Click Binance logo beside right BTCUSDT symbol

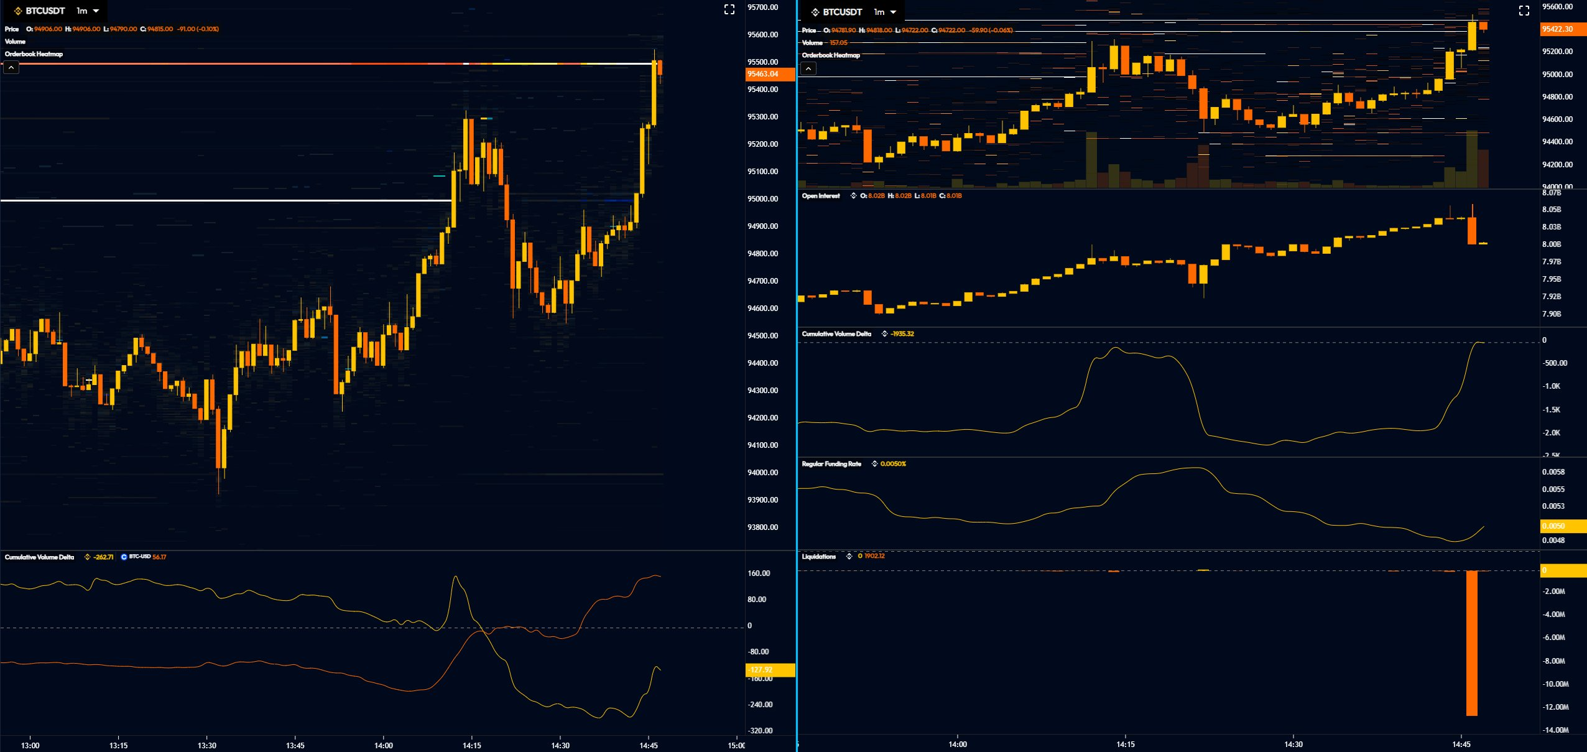tap(815, 12)
